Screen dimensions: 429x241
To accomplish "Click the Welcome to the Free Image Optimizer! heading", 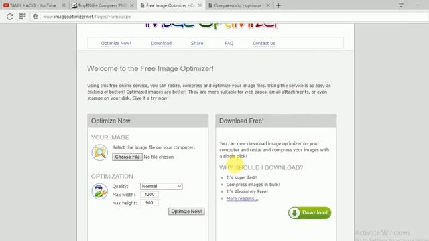I will [150, 68].
